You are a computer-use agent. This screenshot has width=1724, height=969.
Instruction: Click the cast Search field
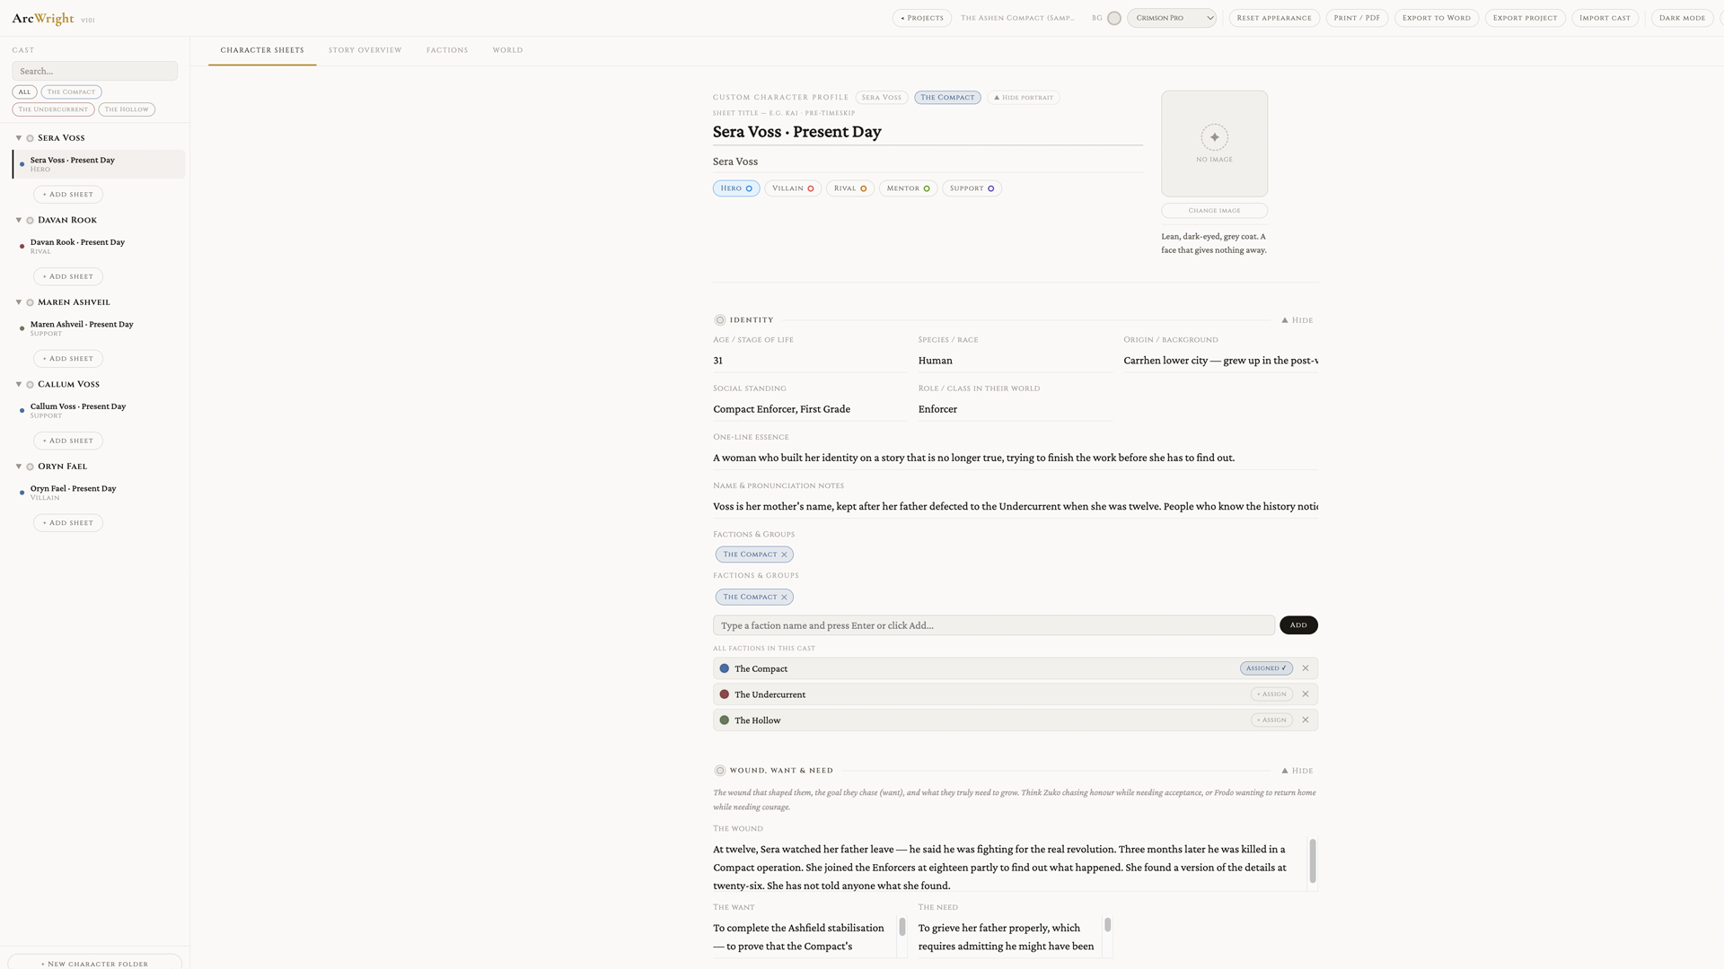pos(94,71)
